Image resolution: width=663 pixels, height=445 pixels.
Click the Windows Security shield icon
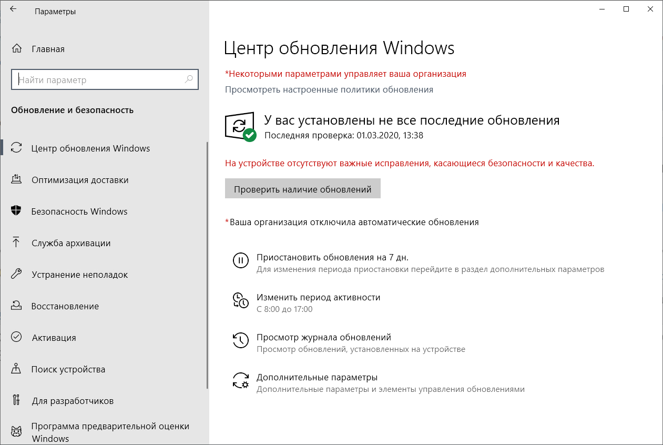(16, 211)
